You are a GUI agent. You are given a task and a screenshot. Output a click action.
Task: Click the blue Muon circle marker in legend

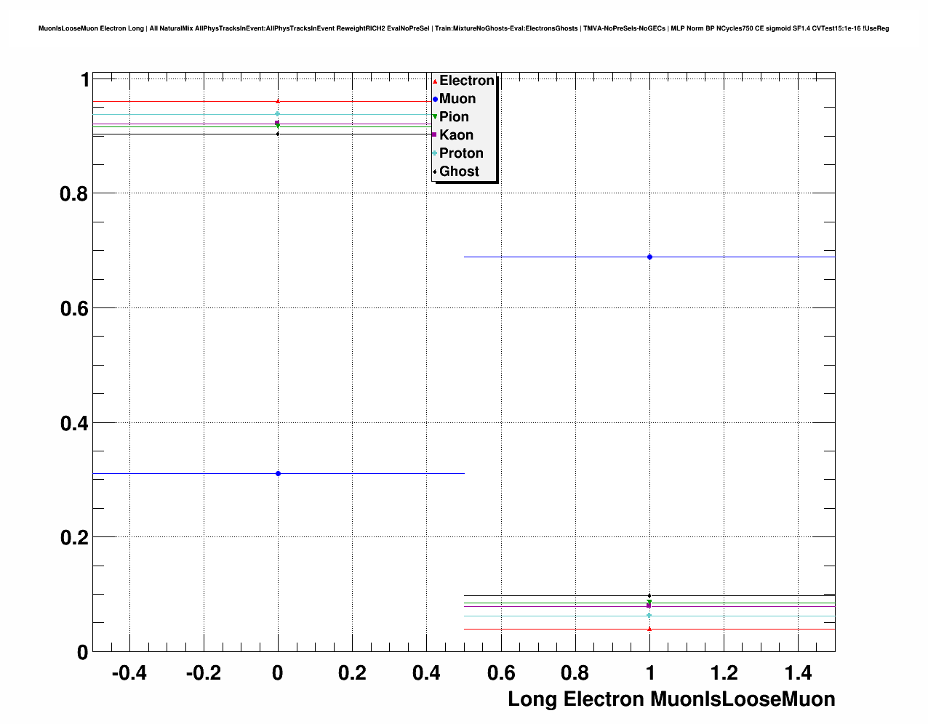coord(435,99)
